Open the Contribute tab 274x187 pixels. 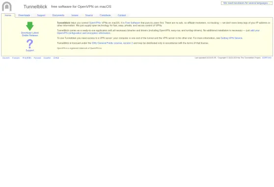(105, 15)
